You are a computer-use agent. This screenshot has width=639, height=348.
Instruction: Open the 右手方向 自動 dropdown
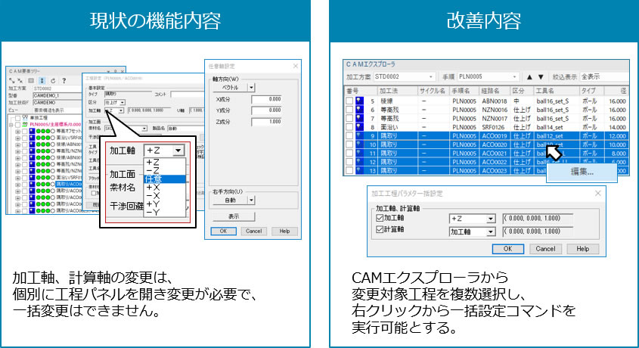(x=253, y=200)
